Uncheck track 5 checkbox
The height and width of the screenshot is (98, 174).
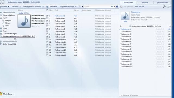point(47,26)
